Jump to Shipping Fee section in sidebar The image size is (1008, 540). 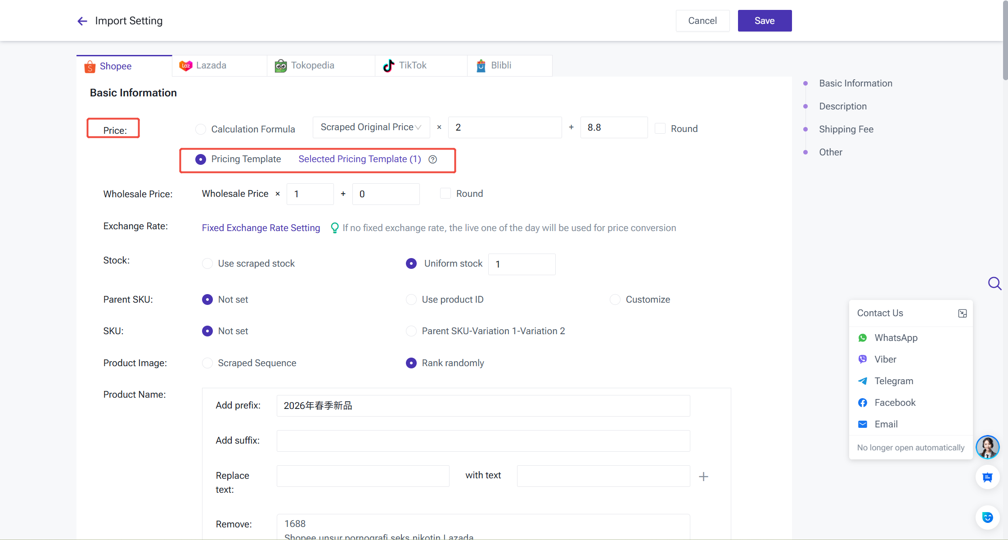[846, 129]
